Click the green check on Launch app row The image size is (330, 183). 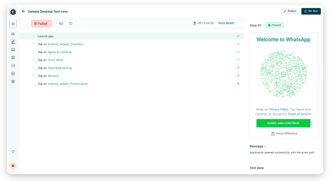tap(238, 36)
